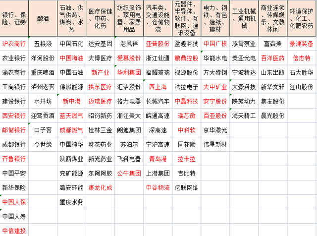The image size is (317, 236).
Task: Click cell 瑞芯微
Action: click(x=186, y=116)
